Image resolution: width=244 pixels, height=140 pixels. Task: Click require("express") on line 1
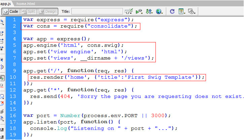click(x=100, y=20)
